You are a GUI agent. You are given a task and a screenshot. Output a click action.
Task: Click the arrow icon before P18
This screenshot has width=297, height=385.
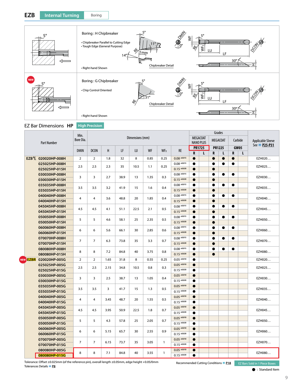point(224,363)
